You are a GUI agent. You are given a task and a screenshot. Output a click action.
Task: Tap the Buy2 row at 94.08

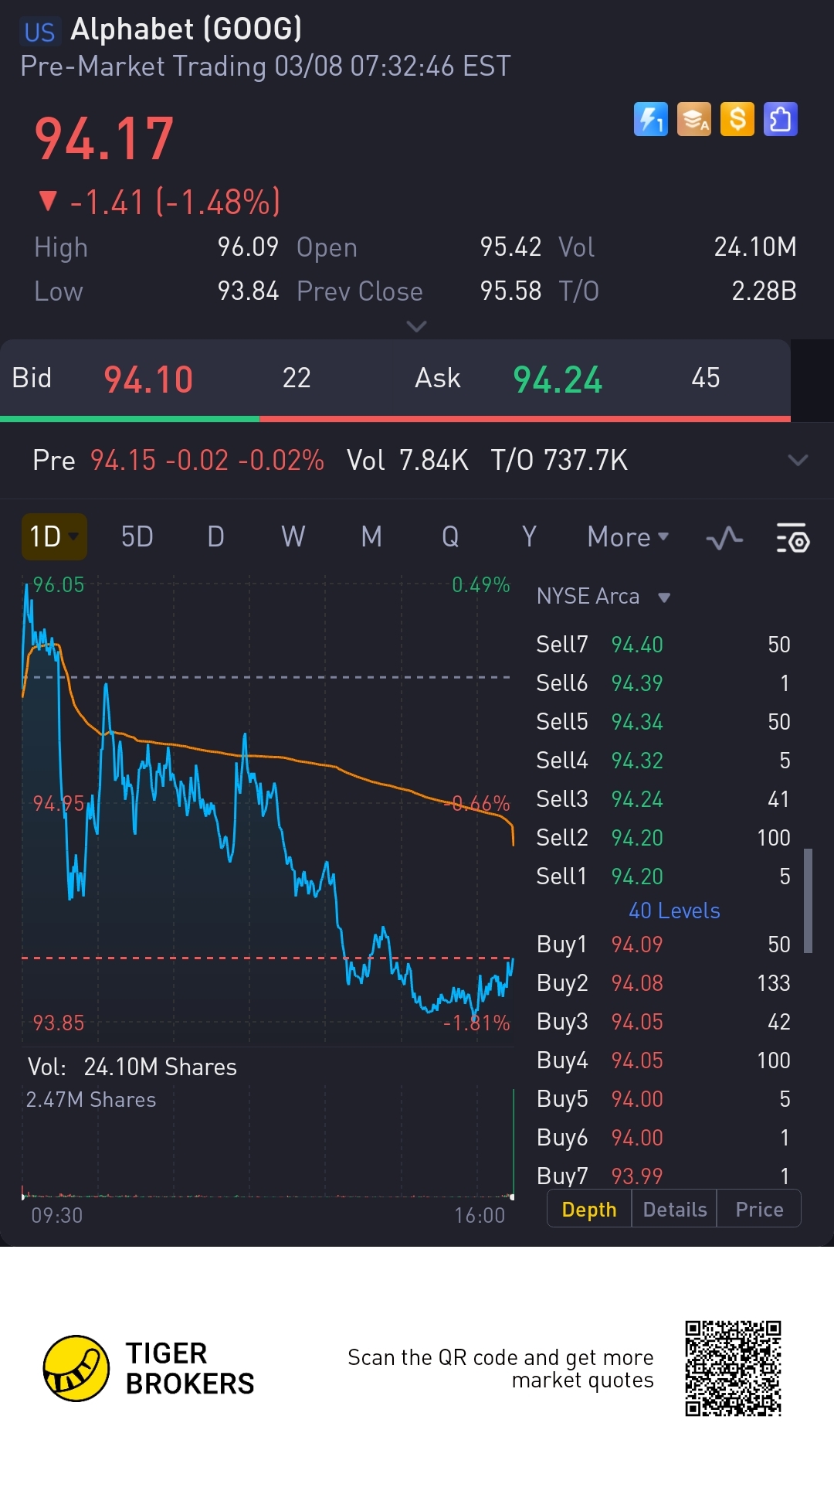point(663,982)
